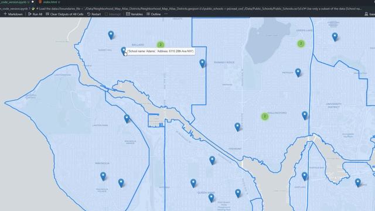
Task: Show the notebook Outline
Action: (154, 14)
